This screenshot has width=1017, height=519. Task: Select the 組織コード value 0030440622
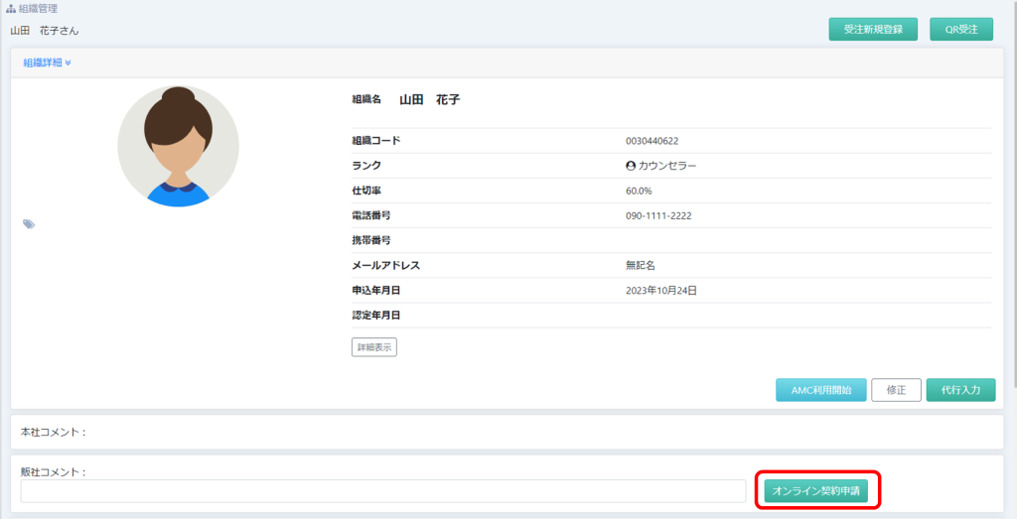pos(653,141)
